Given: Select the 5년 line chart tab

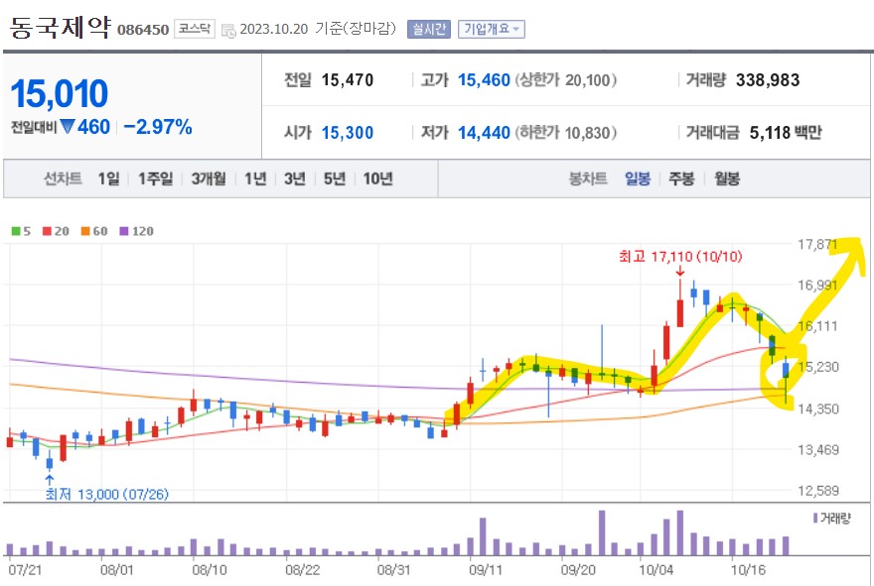Looking at the screenshot, I should point(335,178).
